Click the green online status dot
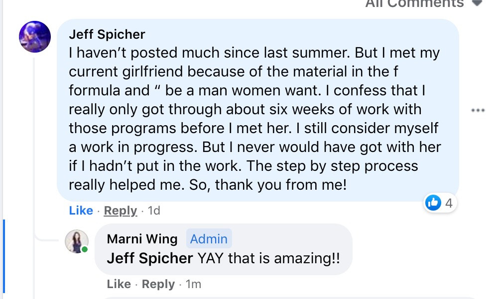The width and height of the screenshot is (496, 299). [85, 249]
